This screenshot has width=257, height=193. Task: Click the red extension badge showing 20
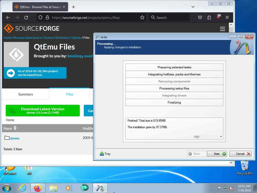point(219,17)
